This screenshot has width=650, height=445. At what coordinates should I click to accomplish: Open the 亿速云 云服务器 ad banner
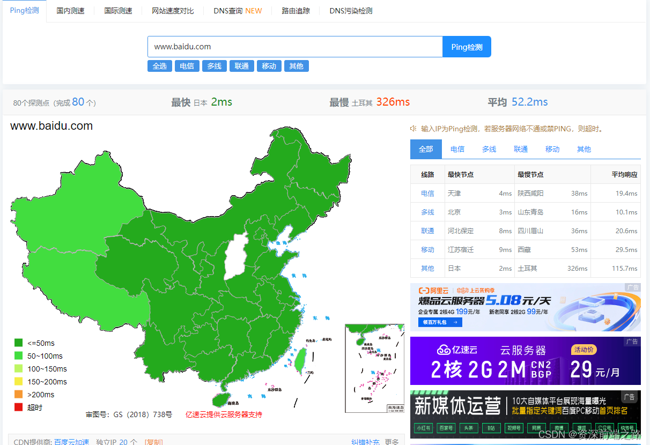pyautogui.click(x=526, y=361)
